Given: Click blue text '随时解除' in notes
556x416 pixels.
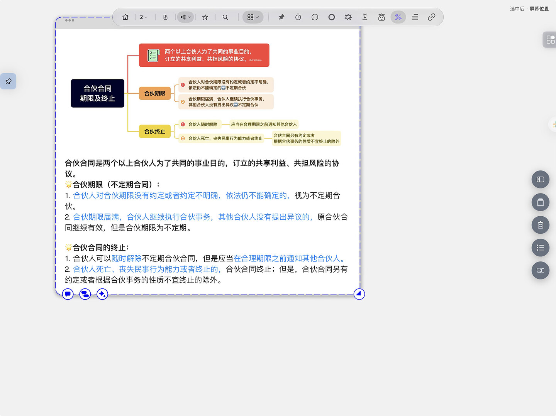Looking at the screenshot, I should click(x=127, y=259).
